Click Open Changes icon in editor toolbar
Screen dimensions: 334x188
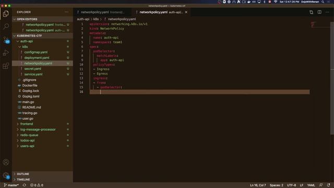pyautogui.click(x=311, y=12)
